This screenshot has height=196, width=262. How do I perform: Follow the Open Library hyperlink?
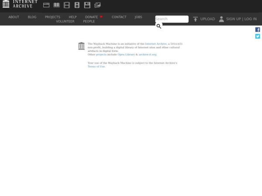tap(126, 54)
